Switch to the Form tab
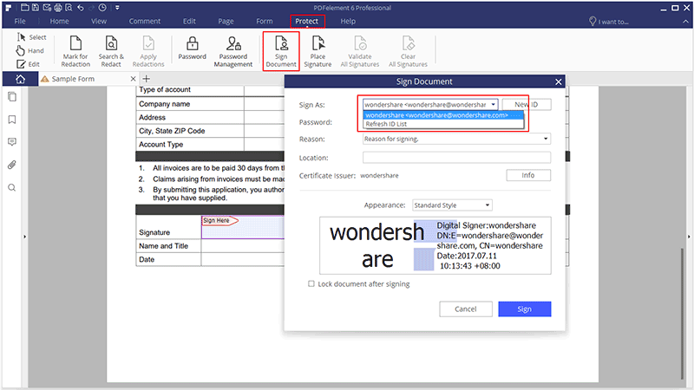Screen dimensions: 694x390 [265, 21]
